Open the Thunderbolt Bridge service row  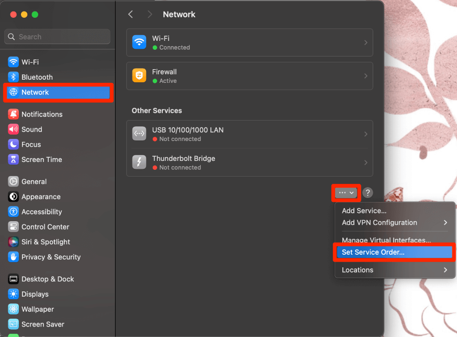click(249, 162)
